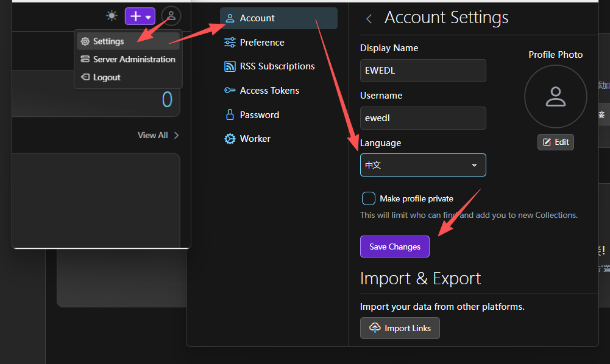
Task: Click the Preference sliders icon
Action: pos(230,43)
